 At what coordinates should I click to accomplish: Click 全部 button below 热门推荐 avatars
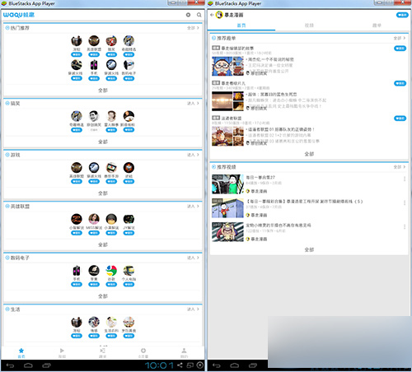click(103, 91)
